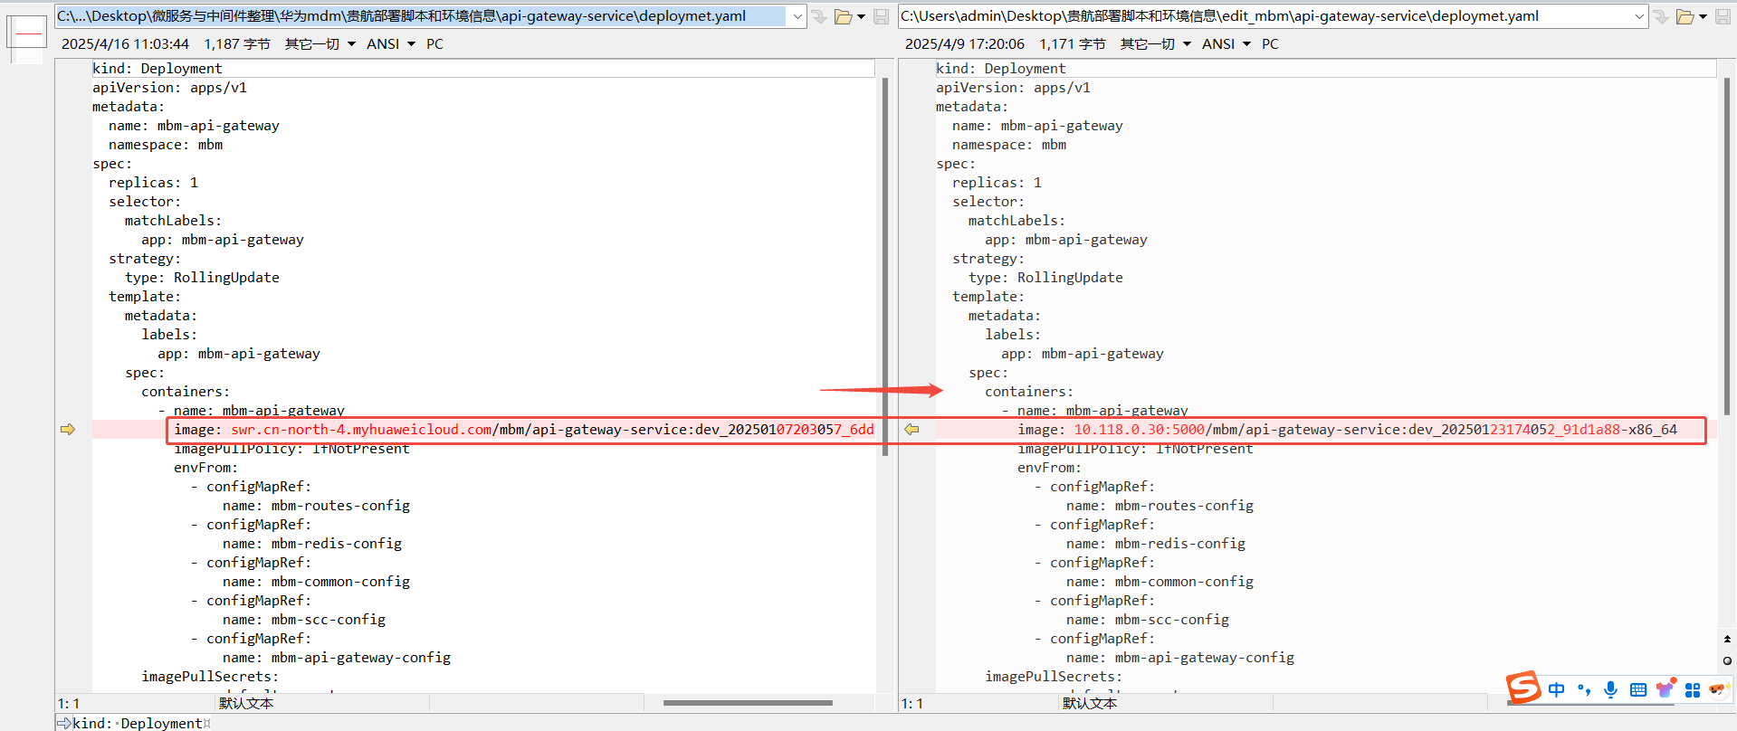
Task: Click the copy-to-left arrow in right gutter
Action: tap(911, 430)
